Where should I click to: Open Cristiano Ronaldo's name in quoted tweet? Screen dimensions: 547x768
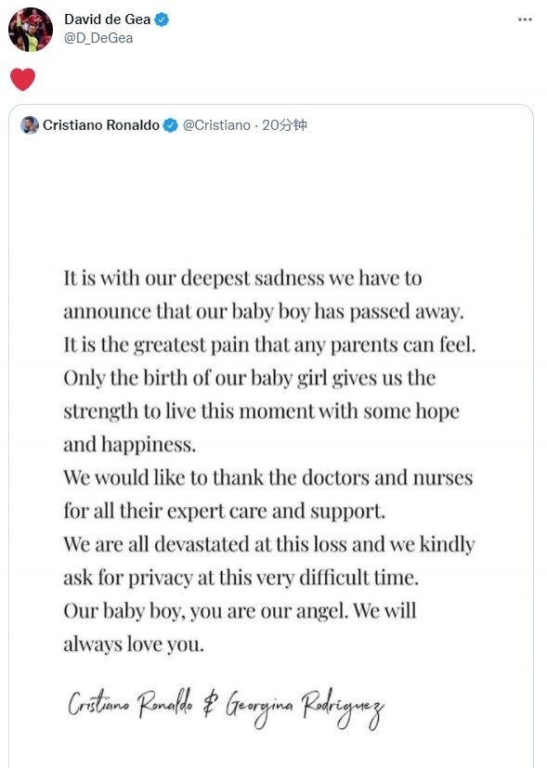click(101, 125)
